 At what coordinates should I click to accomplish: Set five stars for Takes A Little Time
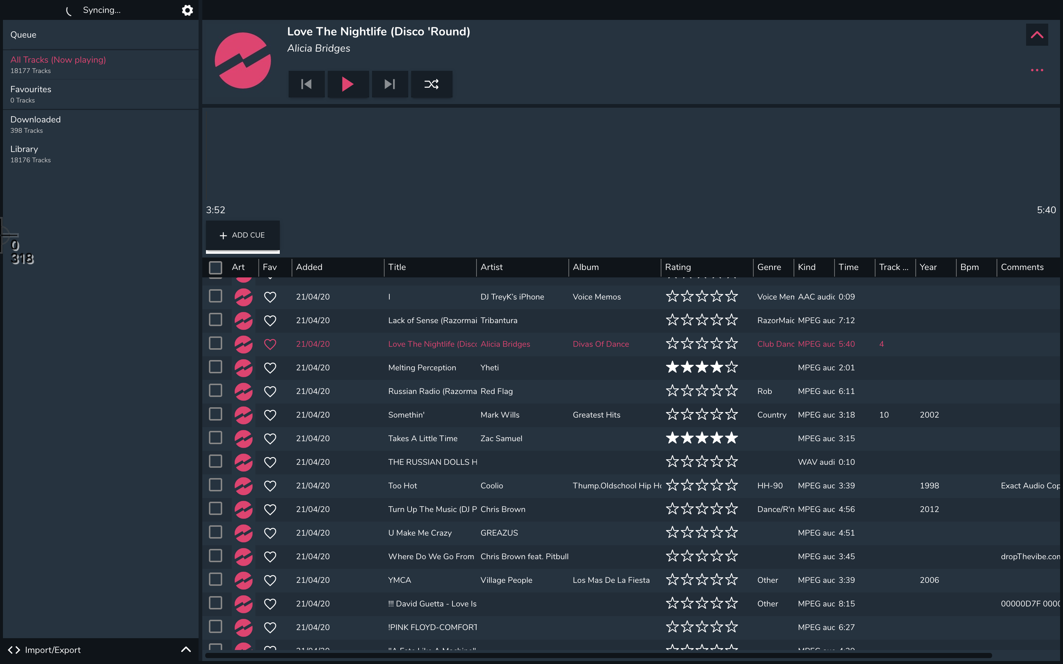tap(731, 438)
